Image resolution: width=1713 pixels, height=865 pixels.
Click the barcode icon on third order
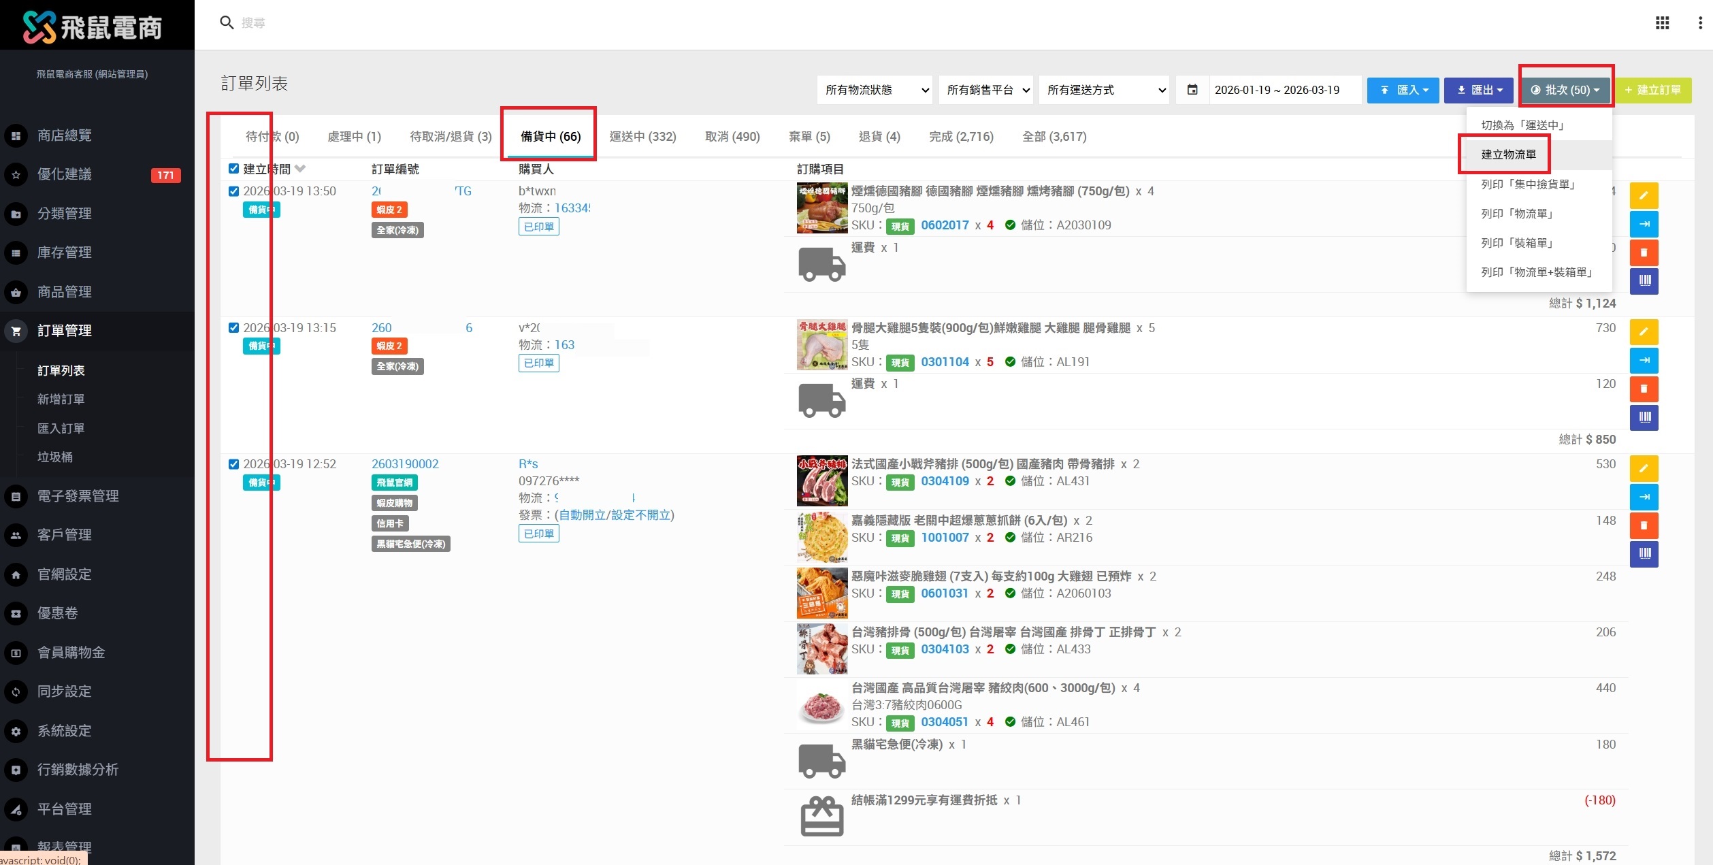click(x=1644, y=553)
